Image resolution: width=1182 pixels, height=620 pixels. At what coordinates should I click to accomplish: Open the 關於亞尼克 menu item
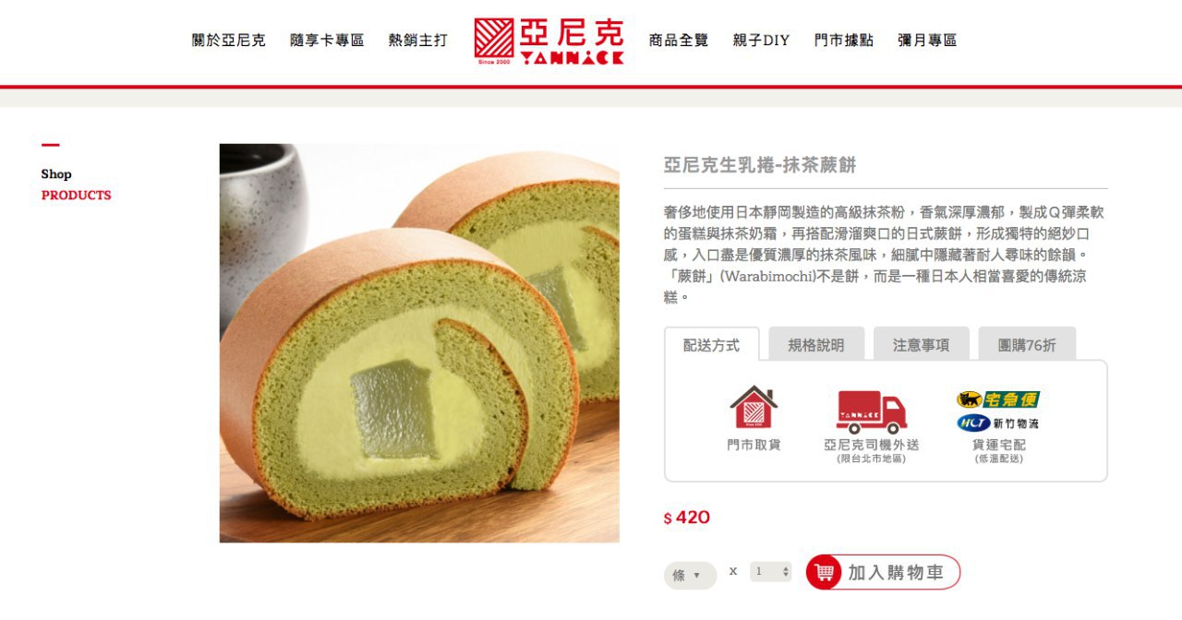pos(229,41)
